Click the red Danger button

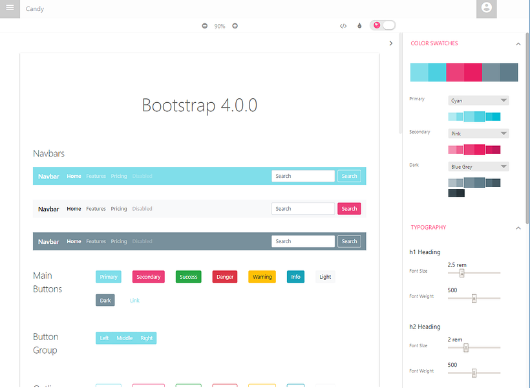click(x=225, y=277)
